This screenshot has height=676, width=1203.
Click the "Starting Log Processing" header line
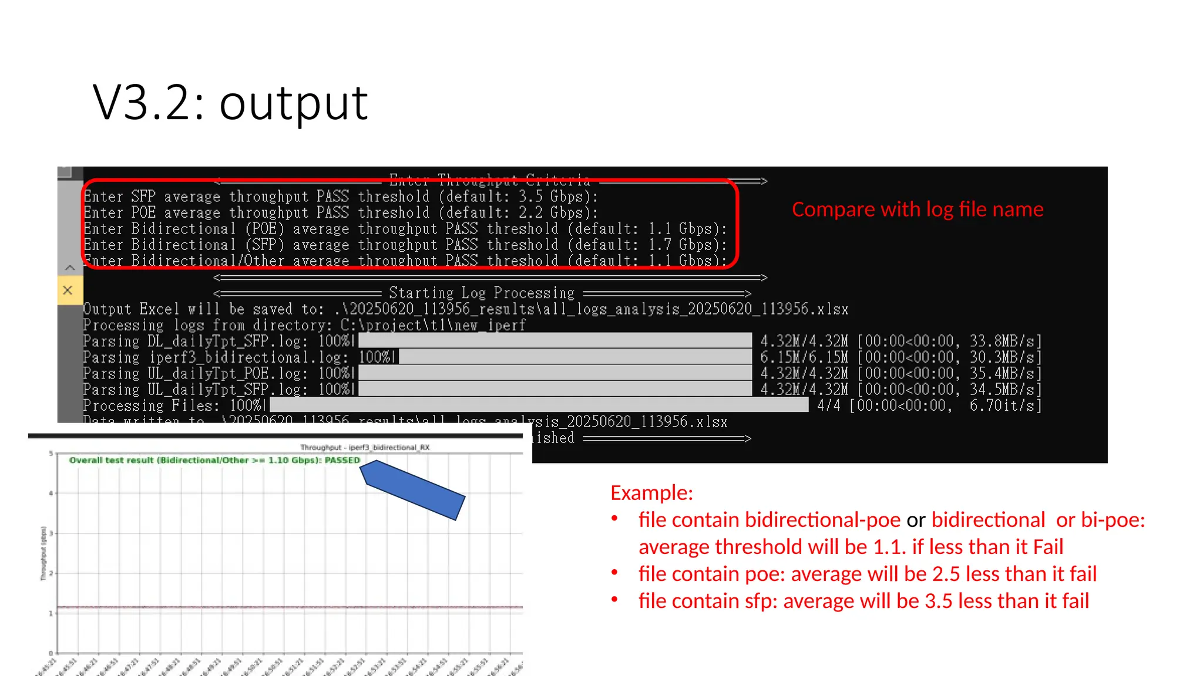[482, 292]
